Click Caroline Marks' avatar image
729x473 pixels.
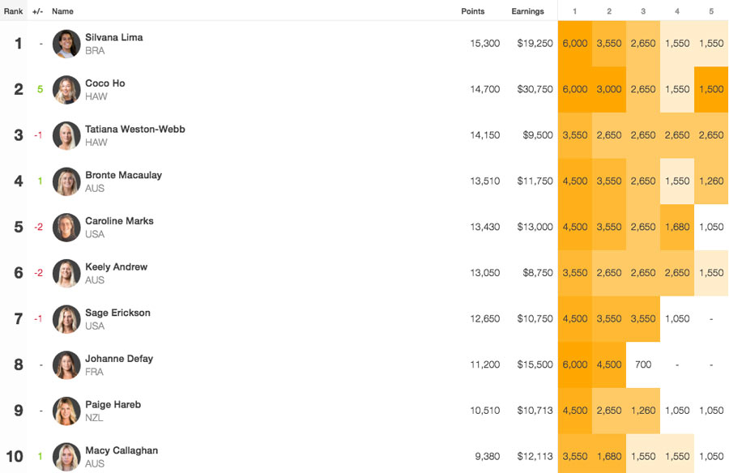(66, 228)
